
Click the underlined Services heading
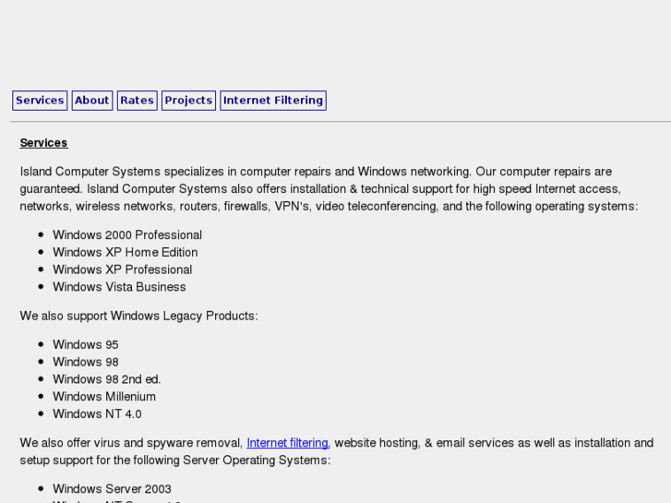pyautogui.click(x=43, y=143)
